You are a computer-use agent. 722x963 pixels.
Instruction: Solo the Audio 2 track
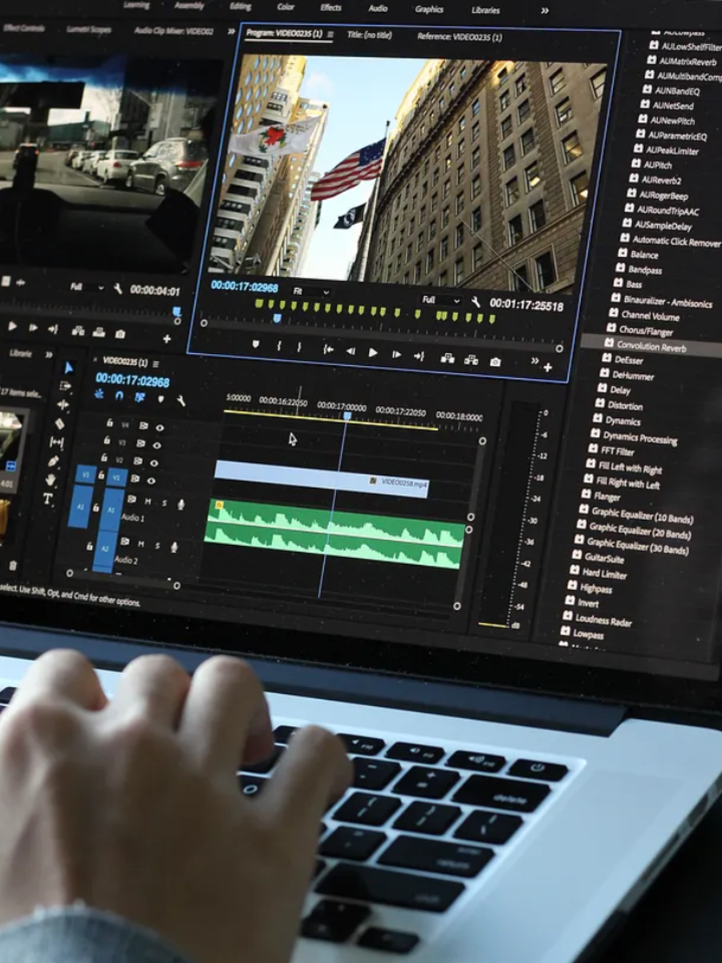158,546
